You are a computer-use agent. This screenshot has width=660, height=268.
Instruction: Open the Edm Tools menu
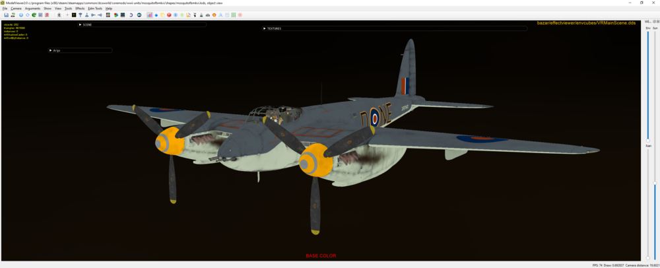click(95, 9)
